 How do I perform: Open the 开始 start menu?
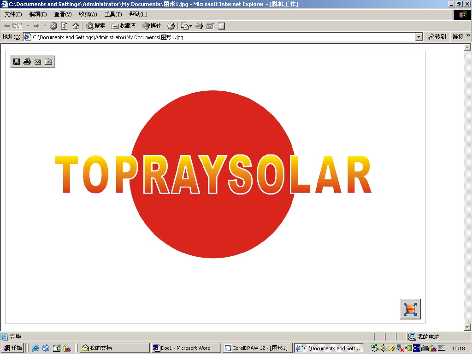[12, 348]
